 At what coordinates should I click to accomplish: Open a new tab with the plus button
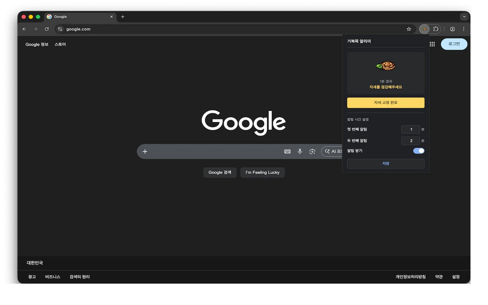[x=123, y=17]
